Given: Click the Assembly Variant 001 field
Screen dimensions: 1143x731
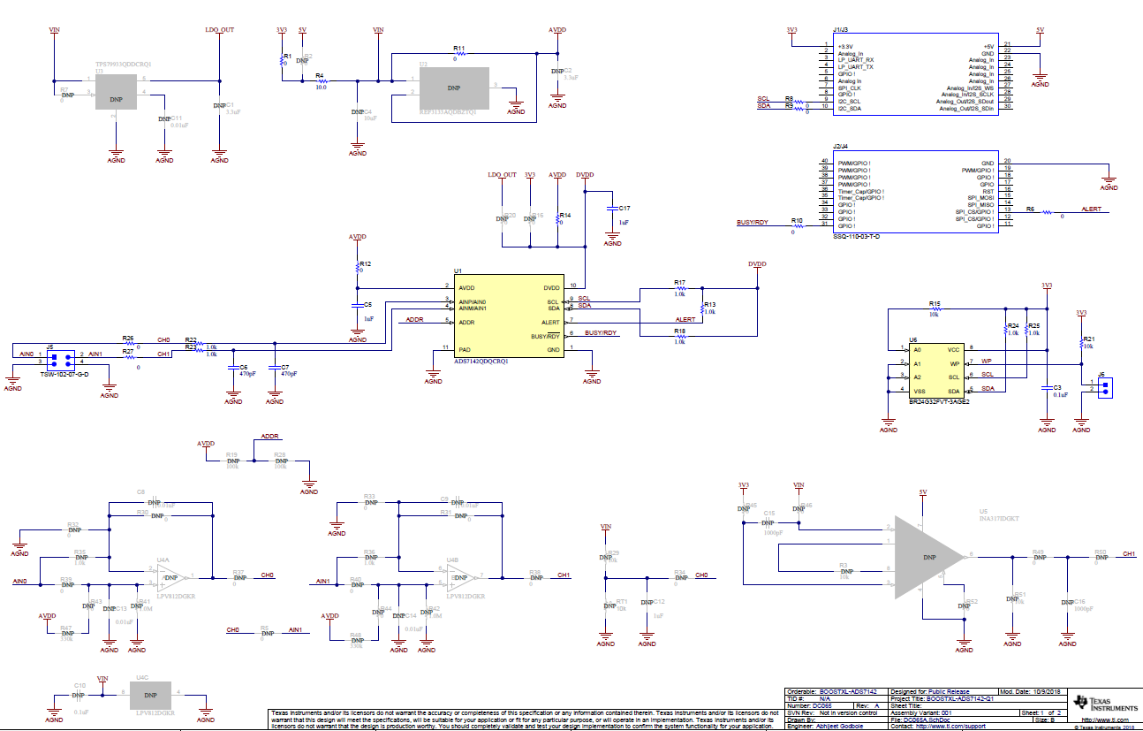Looking at the screenshot, I should (954, 712).
